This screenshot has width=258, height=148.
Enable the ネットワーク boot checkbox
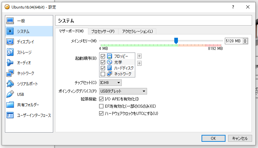click(x=103, y=74)
